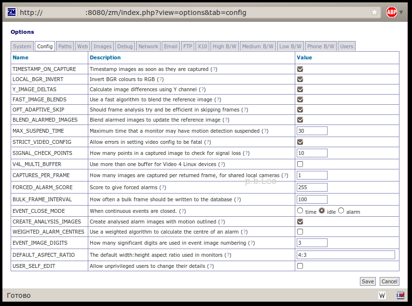Screen dimensions: 412x306
Task: Open help (?) for continuous events closed
Action: click(x=182, y=211)
